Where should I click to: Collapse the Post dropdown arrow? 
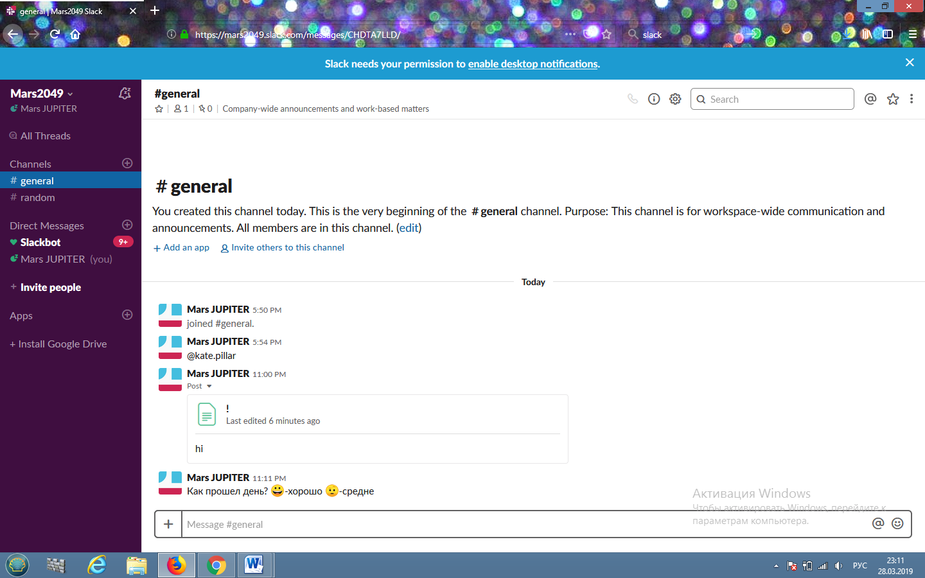(x=209, y=386)
